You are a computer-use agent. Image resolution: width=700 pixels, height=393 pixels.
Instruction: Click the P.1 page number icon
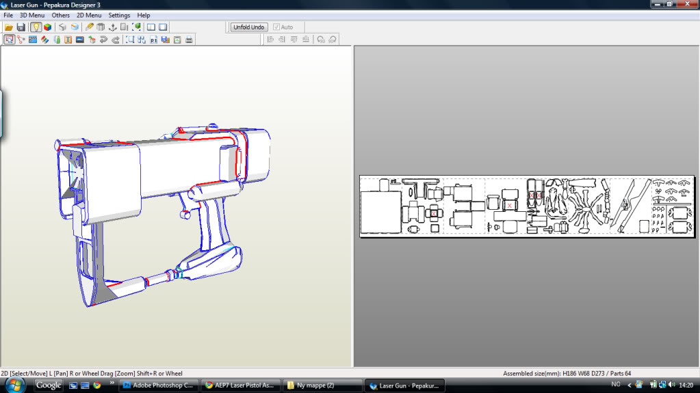[x=153, y=40]
